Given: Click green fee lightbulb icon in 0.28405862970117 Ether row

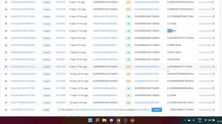Looking at the screenshot, I should click(x=214, y=66).
